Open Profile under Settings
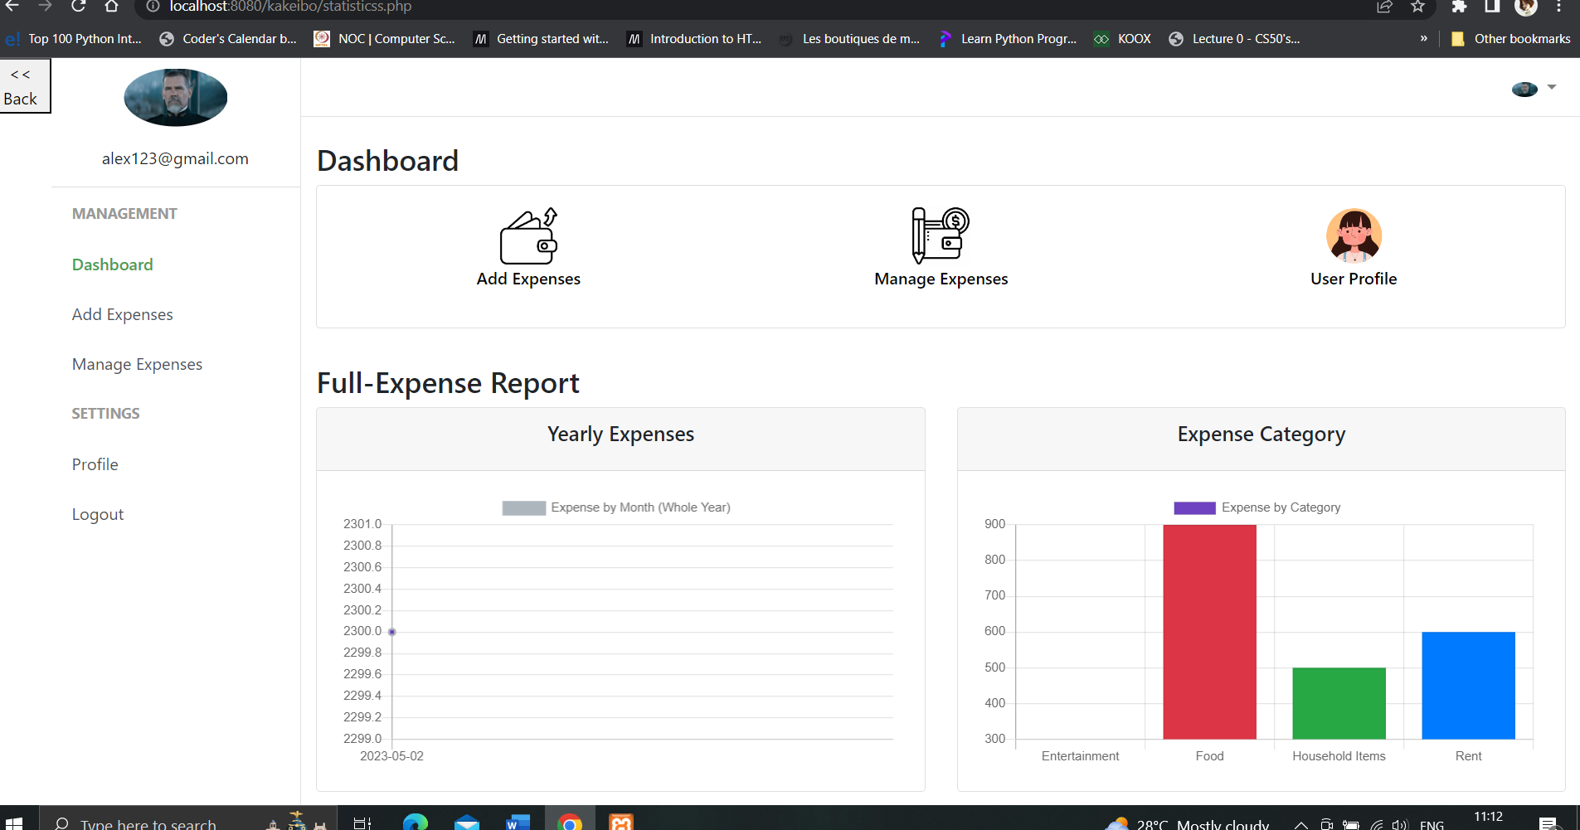 (x=95, y=464)
